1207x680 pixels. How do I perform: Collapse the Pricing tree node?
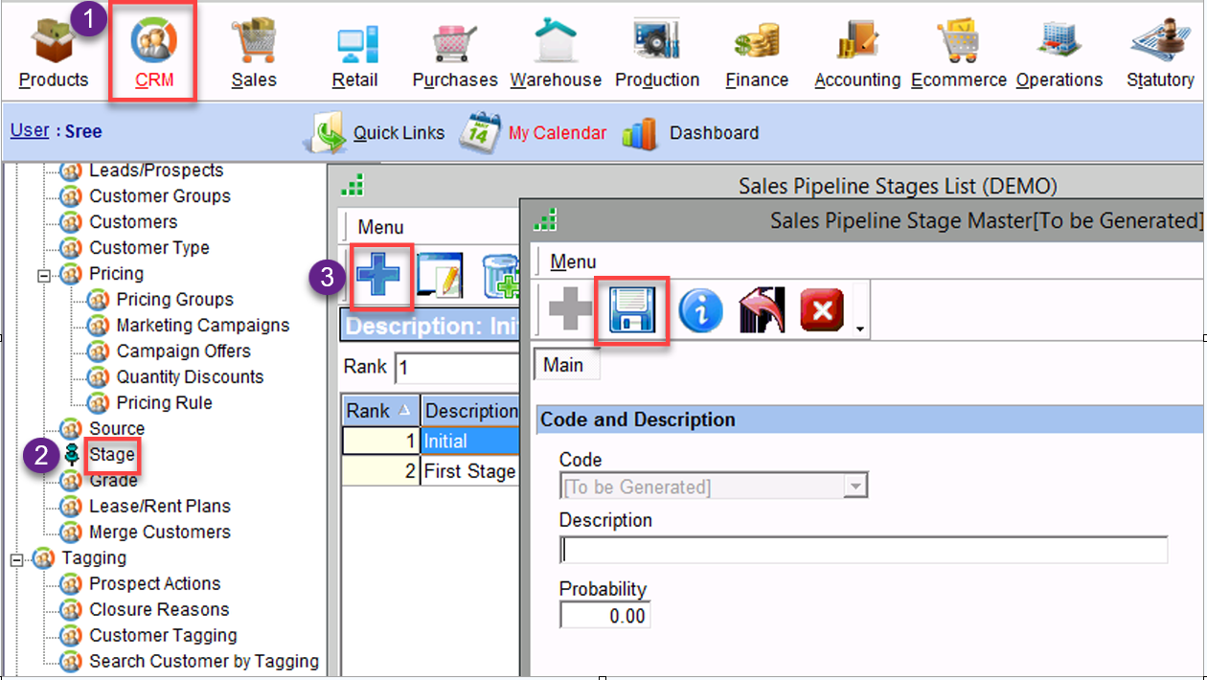(43, 275)
